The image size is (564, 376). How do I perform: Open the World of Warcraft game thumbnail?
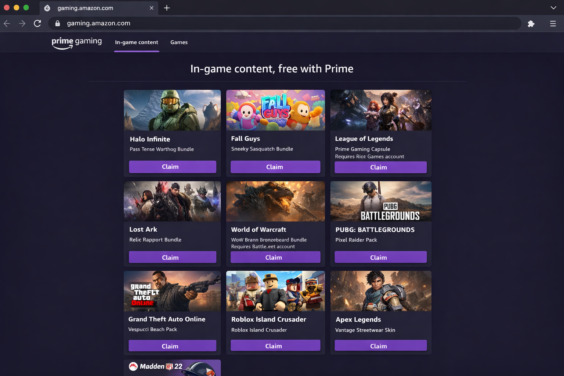point(275,201)
